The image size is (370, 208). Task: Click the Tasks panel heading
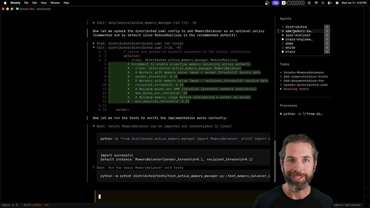[284, 64]
